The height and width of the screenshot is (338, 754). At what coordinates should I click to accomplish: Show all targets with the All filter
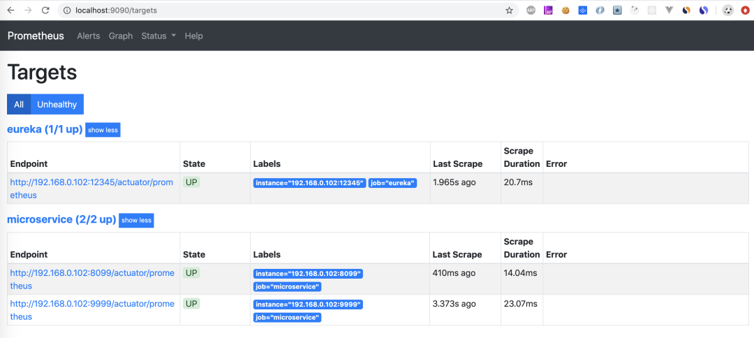[x=19, y=105]
